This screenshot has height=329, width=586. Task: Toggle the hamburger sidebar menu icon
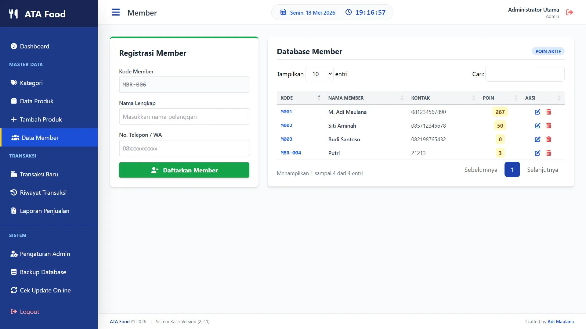(116, 12)
